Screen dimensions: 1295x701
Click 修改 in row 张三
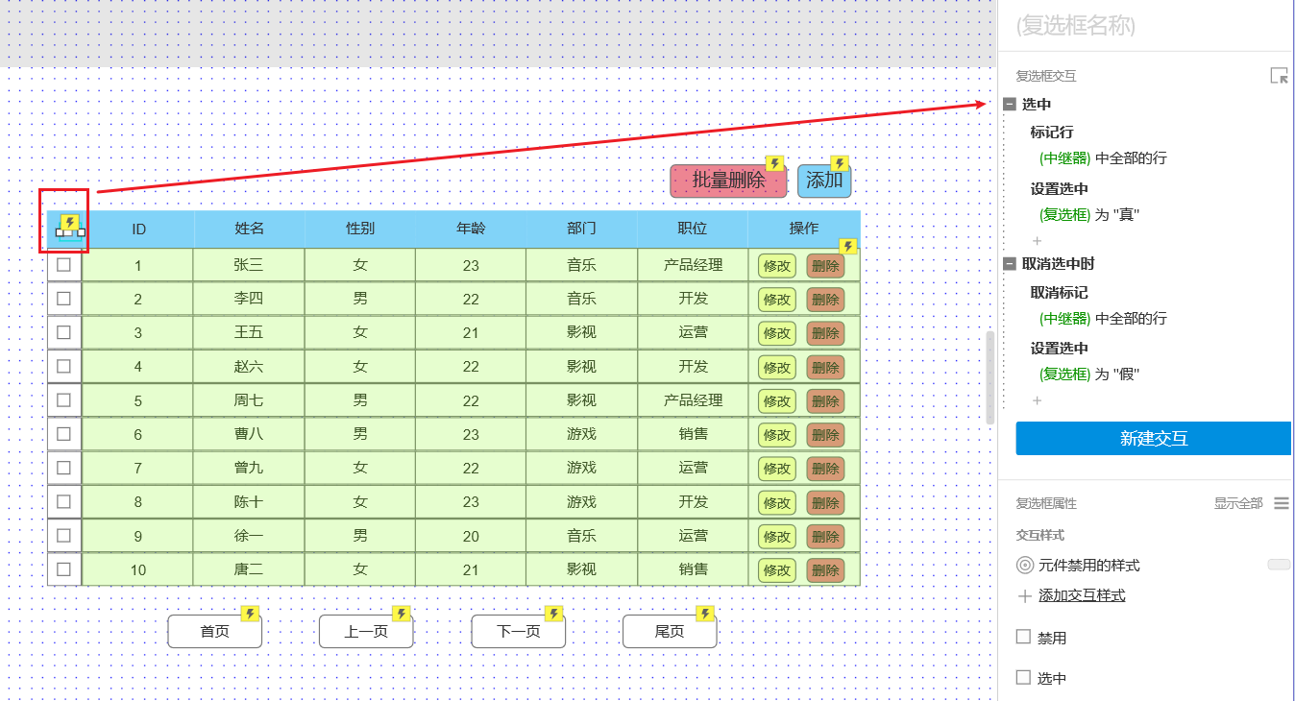777,266
